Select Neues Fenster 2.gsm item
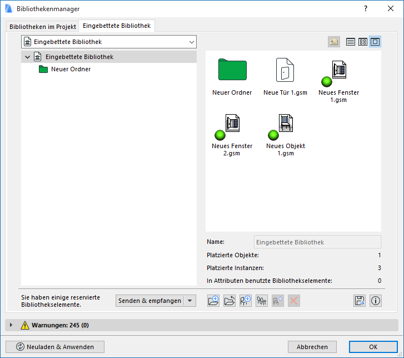Image resolution: width=404 pixels, height=358 pixels. (232, 135)
